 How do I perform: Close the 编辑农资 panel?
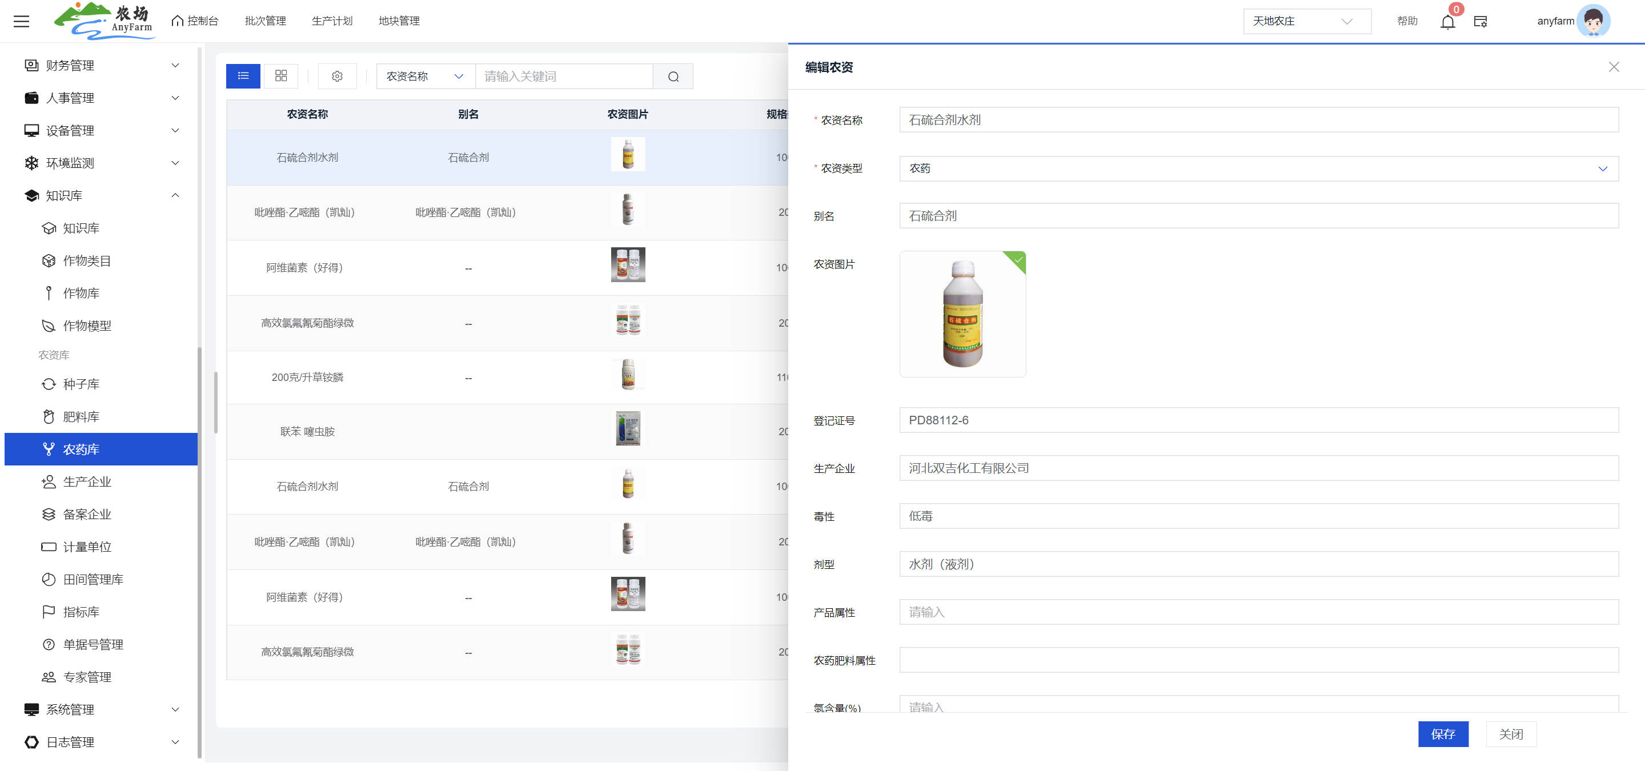(x=1613, y=67)
